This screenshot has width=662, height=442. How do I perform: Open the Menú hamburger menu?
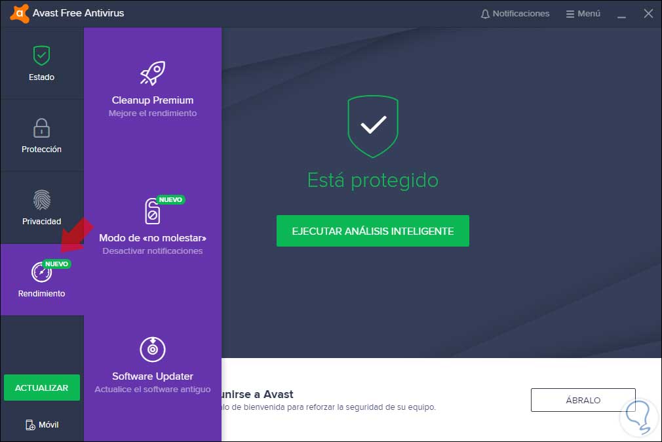point(583,14)
